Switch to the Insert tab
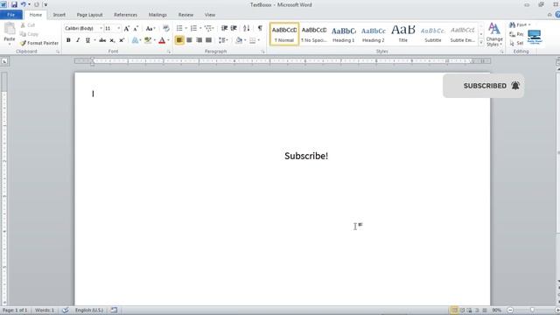The image size is (560, 315). click(x=59, y=15)
